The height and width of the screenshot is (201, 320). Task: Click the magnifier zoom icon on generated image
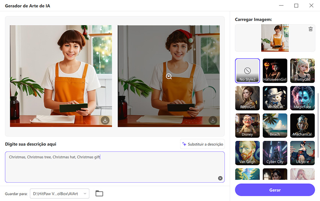click(x=169, y=76)
